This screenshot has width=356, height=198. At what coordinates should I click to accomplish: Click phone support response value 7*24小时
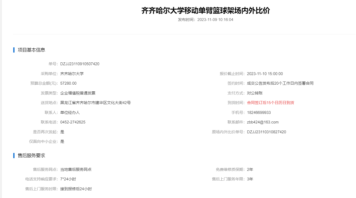pos(68,179)
